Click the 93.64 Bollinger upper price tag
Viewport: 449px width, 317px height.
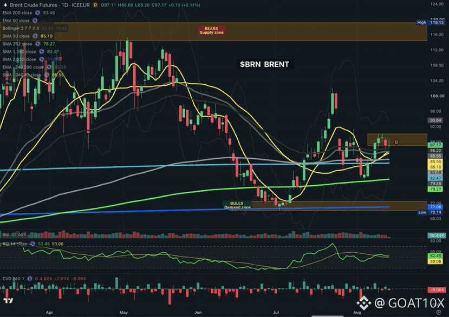tap(435, 120)
